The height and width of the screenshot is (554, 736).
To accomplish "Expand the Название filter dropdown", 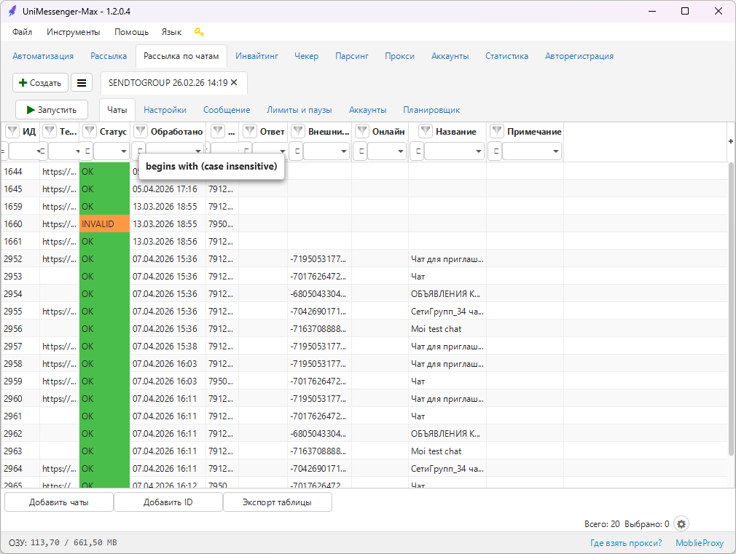I will [x=478, y=151].
